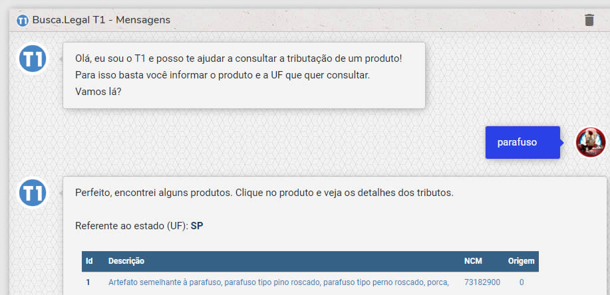This screenshot has width=610, height=295.
Task: Click the "Referente ao estado (UF)" line
Action: tap(139, 226)
